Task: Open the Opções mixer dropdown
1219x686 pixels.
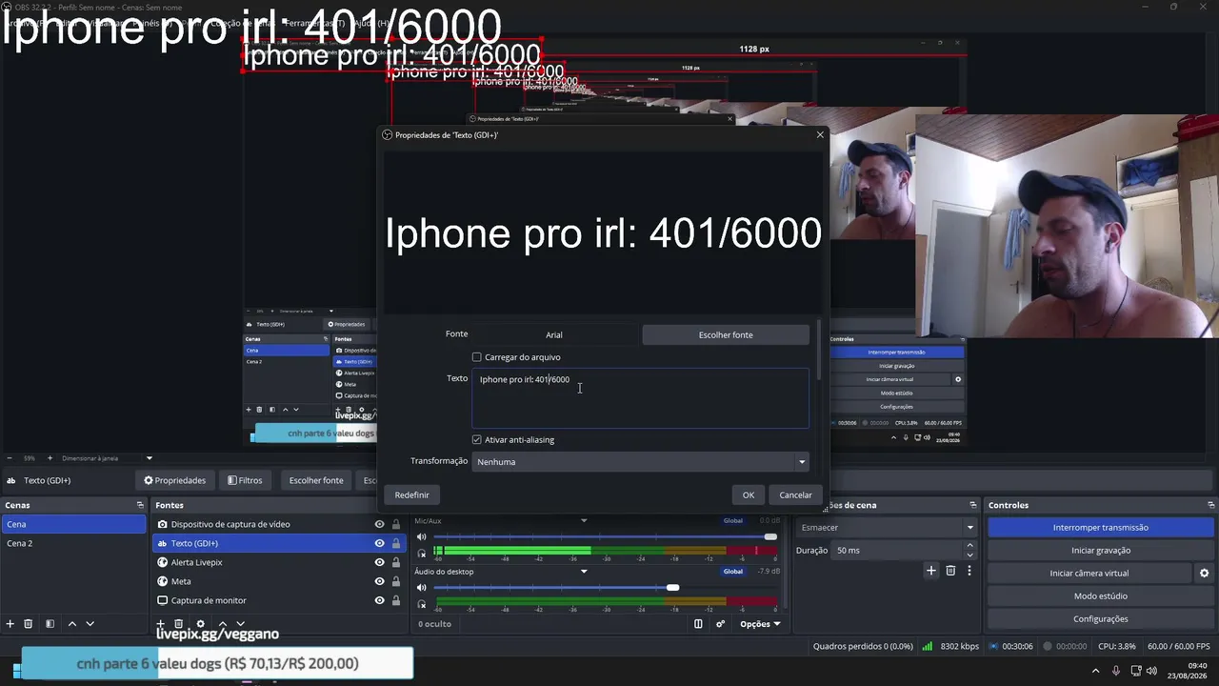Action: click(x=760, y=624)
